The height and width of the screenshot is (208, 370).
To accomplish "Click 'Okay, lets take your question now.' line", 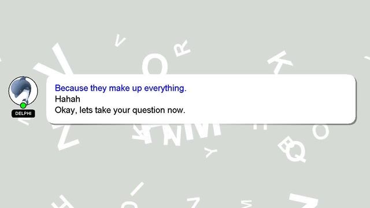I will click(120, 110).
